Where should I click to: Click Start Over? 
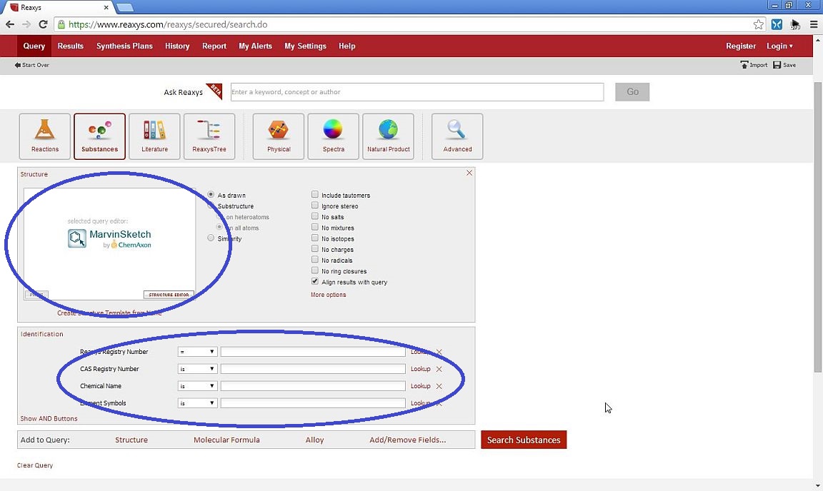[32, 65]
